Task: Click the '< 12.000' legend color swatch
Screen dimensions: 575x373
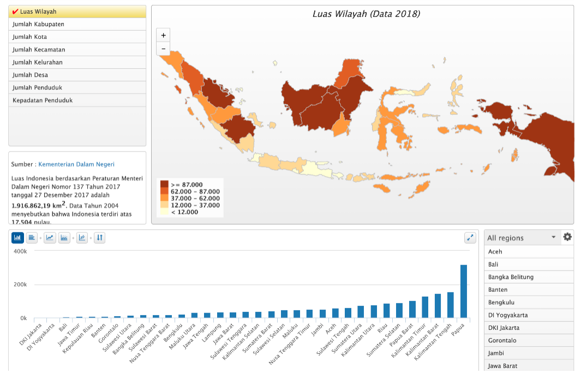Action: click(x=164, y=212)
